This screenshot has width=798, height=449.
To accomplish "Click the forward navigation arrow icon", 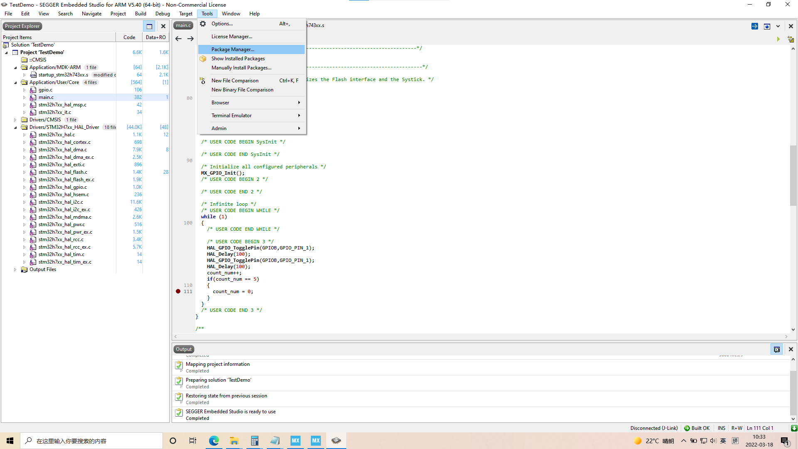I will coord(191,38).
